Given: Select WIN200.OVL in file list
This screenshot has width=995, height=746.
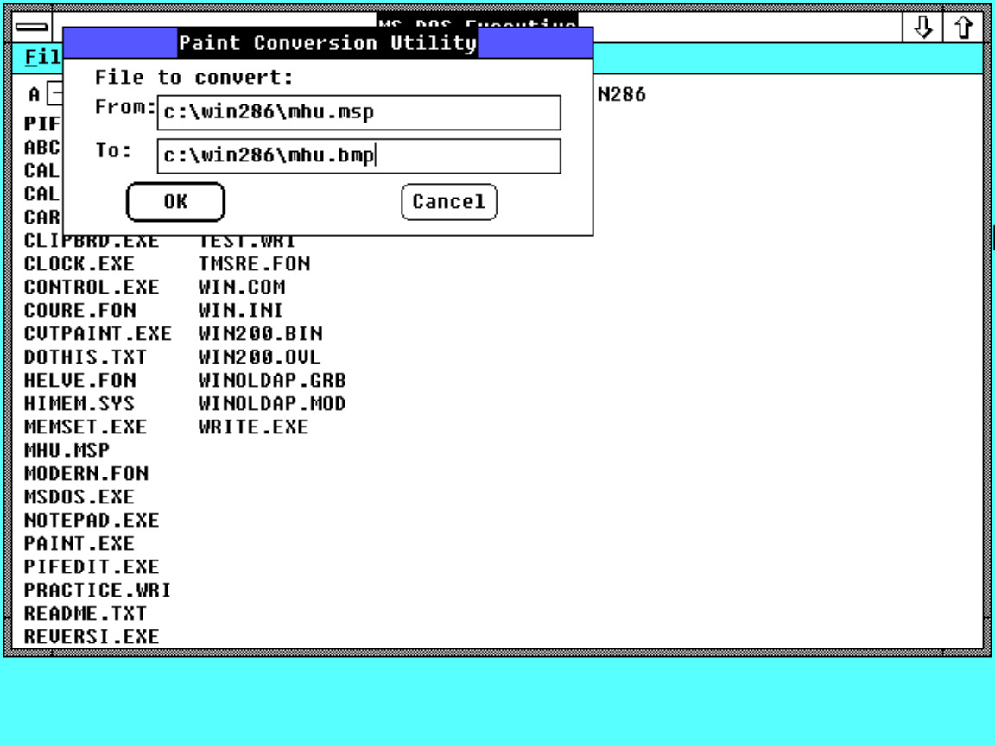Looking at the screenshot, I should pyautogui.click(x=259, y=357).
